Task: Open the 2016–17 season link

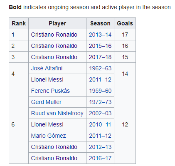Action: tap(100, 158)
